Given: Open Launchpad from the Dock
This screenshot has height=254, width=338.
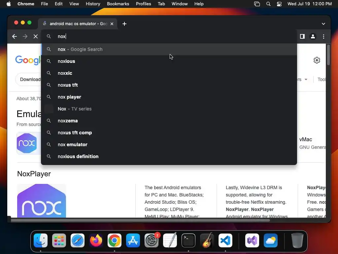Looking at the screenshot, I should [59, 240].
